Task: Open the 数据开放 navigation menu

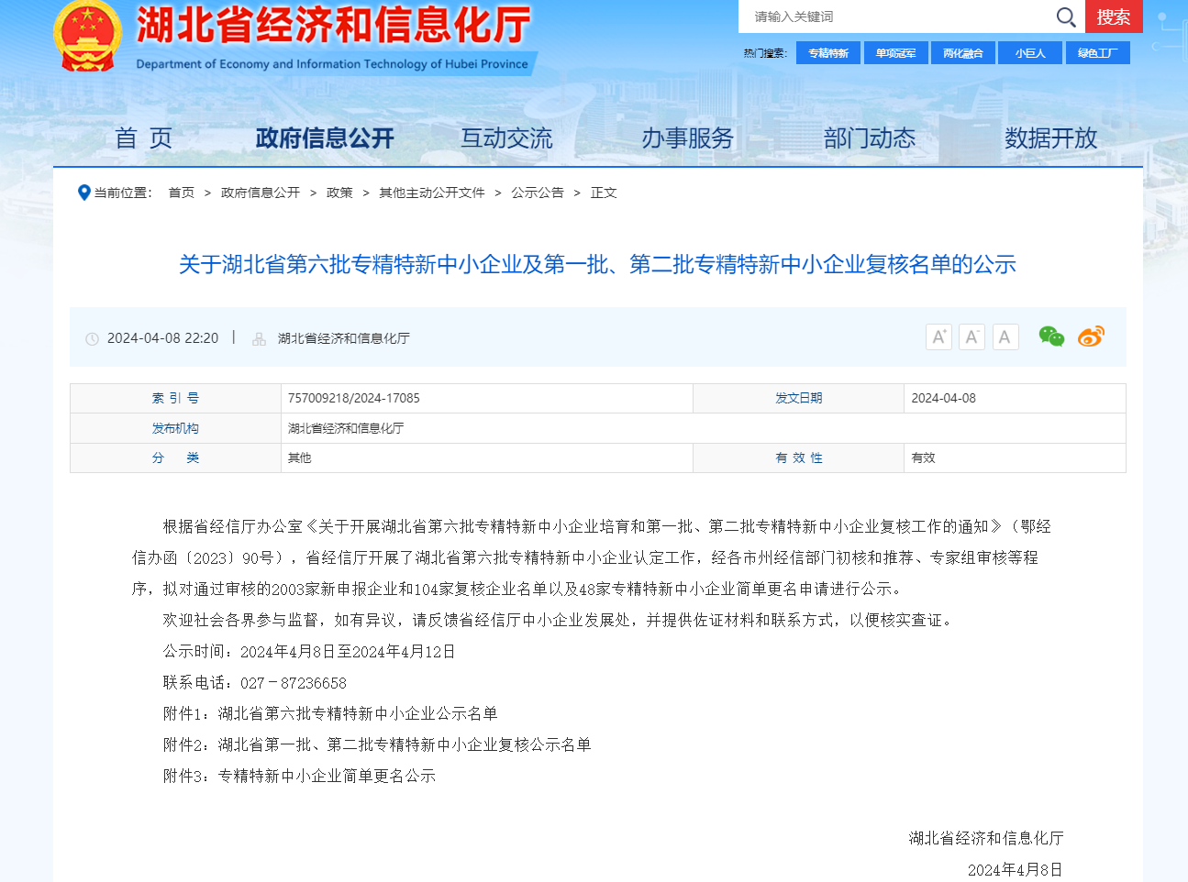Action: point(1050,138)
